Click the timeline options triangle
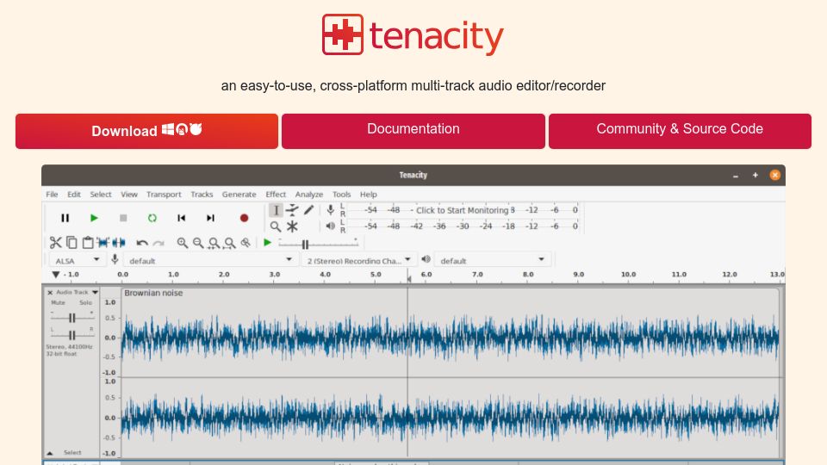827x465 pixels. pyautogui.click(x=55, y=275)
